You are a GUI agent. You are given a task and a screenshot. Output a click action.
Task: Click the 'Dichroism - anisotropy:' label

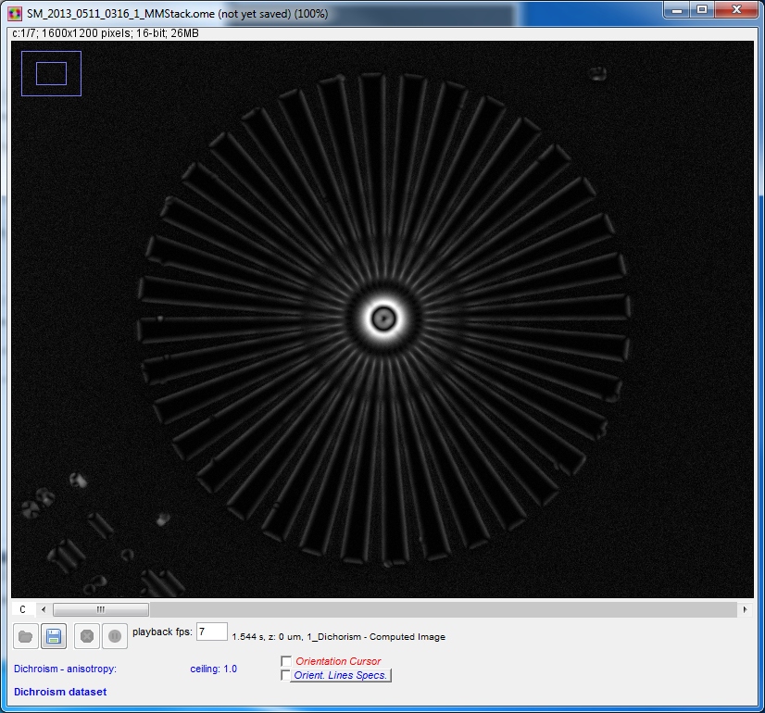[x=66, y=669]
